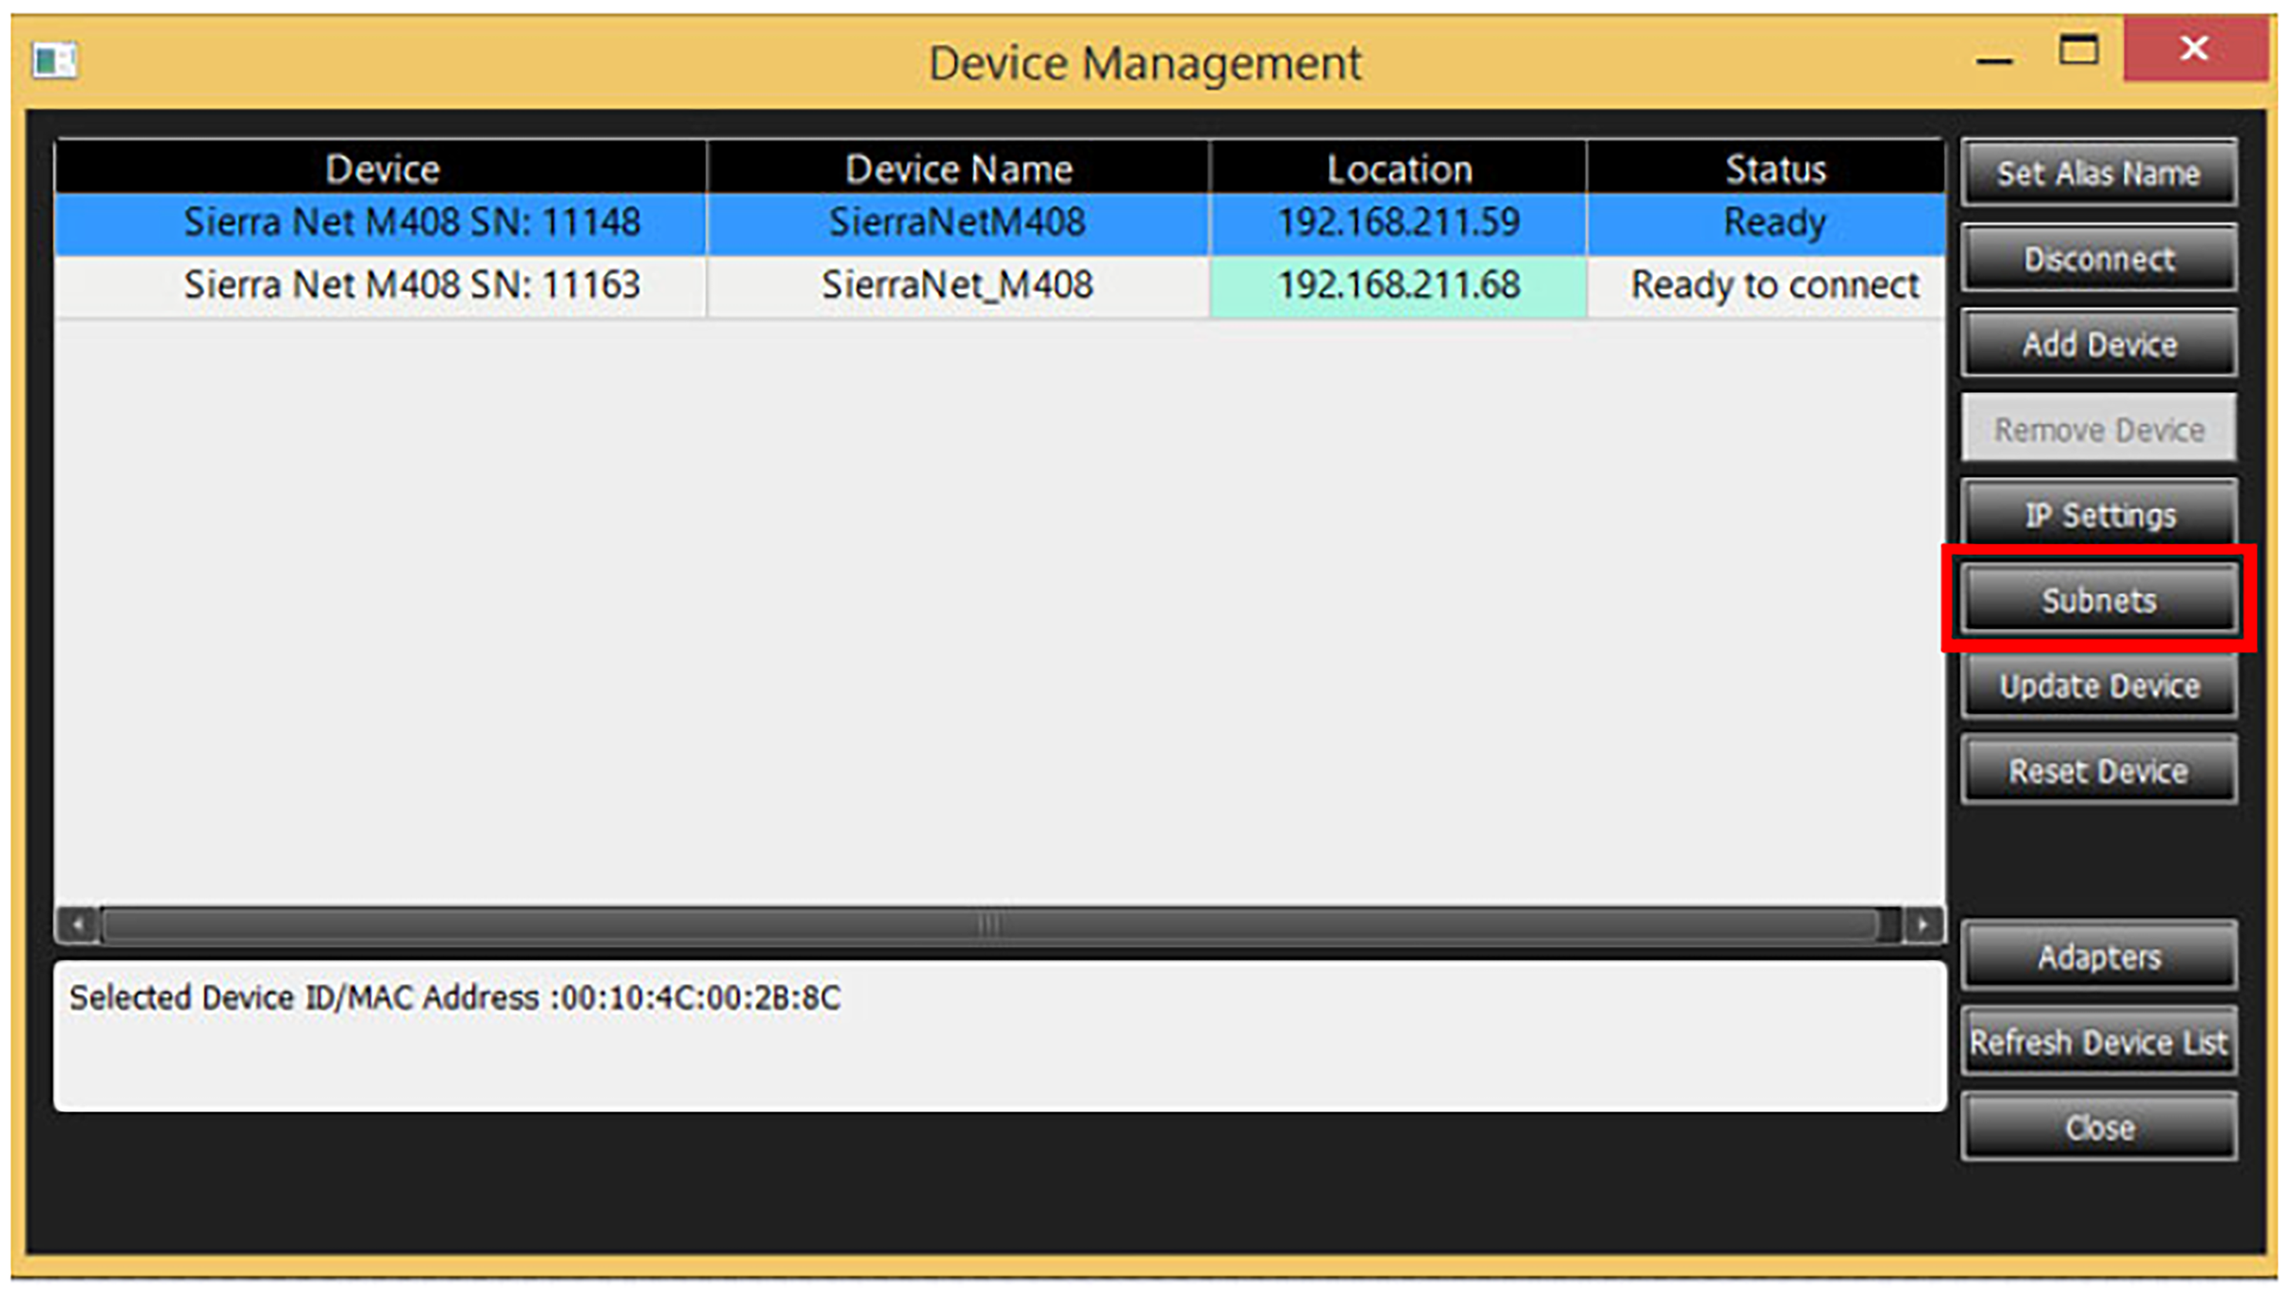Click Reset Device
The width and height of the screenshot is (2289, 1292).
(x=2098, y=770)
